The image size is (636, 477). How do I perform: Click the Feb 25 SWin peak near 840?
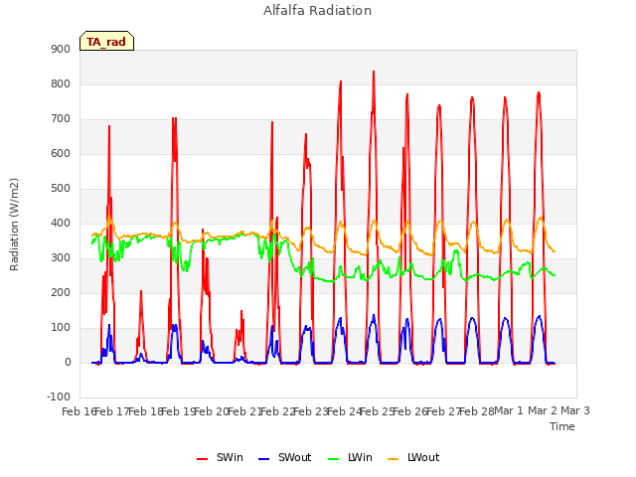[x=374, y=72]
